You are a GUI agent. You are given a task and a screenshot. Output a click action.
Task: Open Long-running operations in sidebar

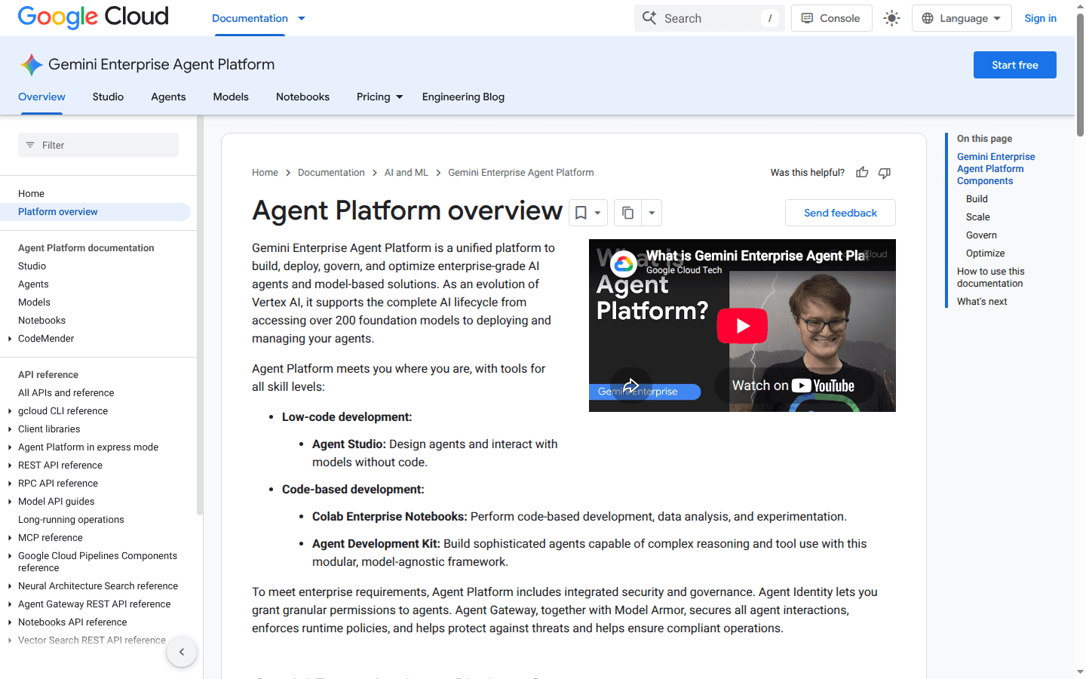71,520
